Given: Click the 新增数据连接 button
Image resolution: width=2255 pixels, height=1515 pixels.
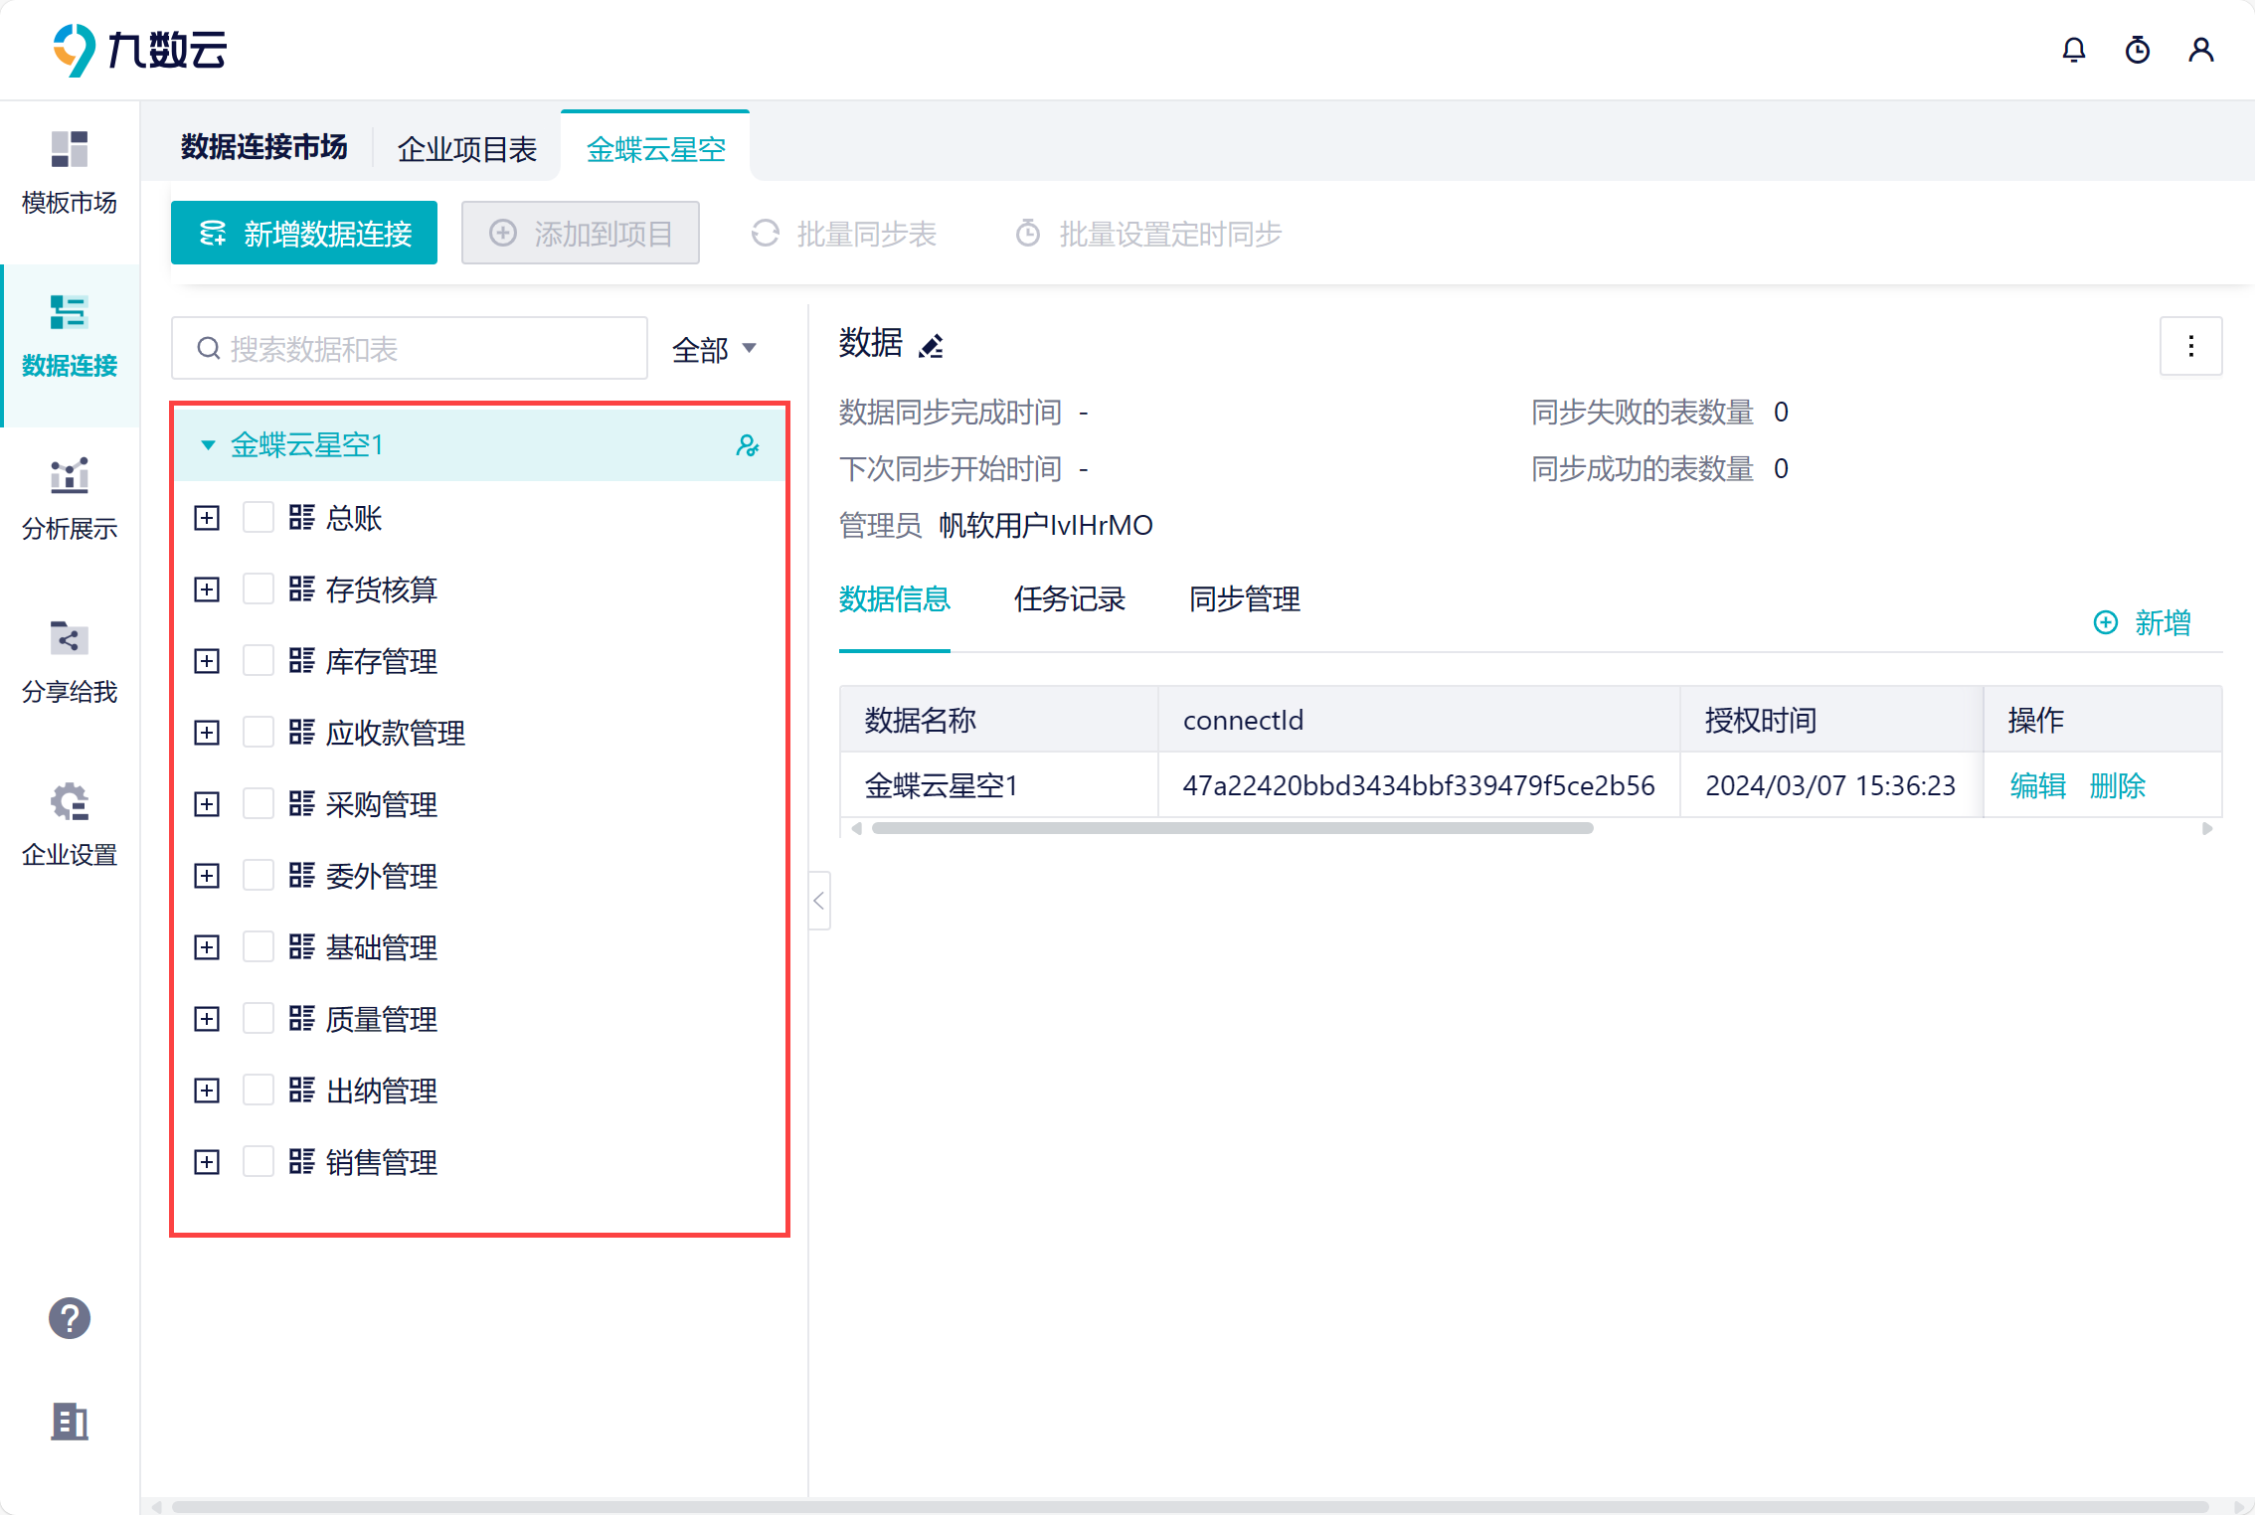Looking at the screenshot, I should (304, 234).
